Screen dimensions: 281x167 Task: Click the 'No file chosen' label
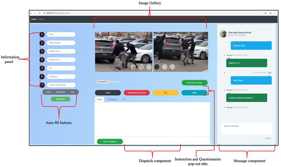[x=115, y=82]
